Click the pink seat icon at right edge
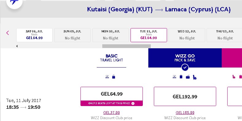 pos(234,77)
